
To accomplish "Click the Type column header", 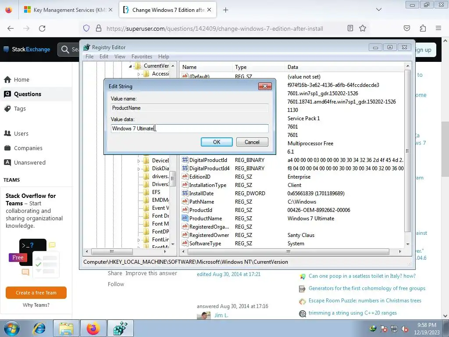I will [259, 67].
